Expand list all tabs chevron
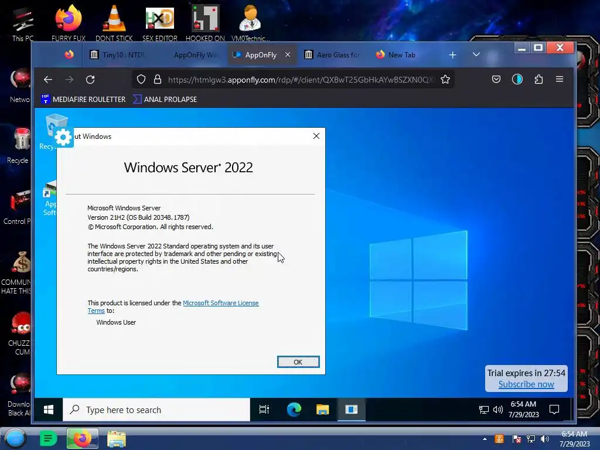Screen dimensions: 600x450 pyautogui.click(x=476, y=54)
